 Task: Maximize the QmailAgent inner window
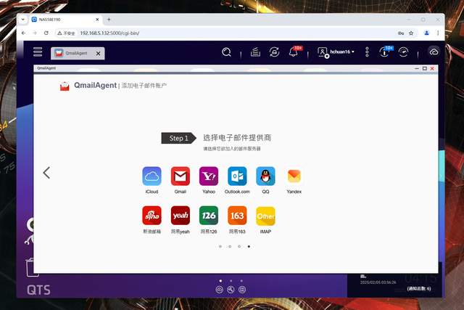(425, 68)
